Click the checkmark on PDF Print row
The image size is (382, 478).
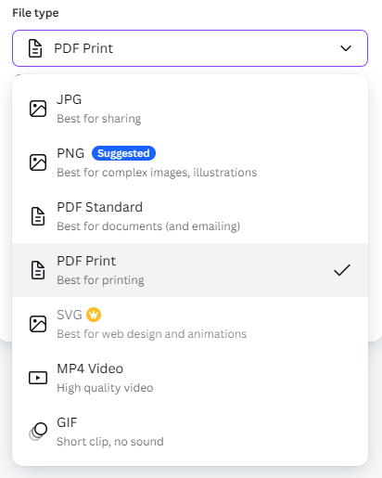pos(342,270)
